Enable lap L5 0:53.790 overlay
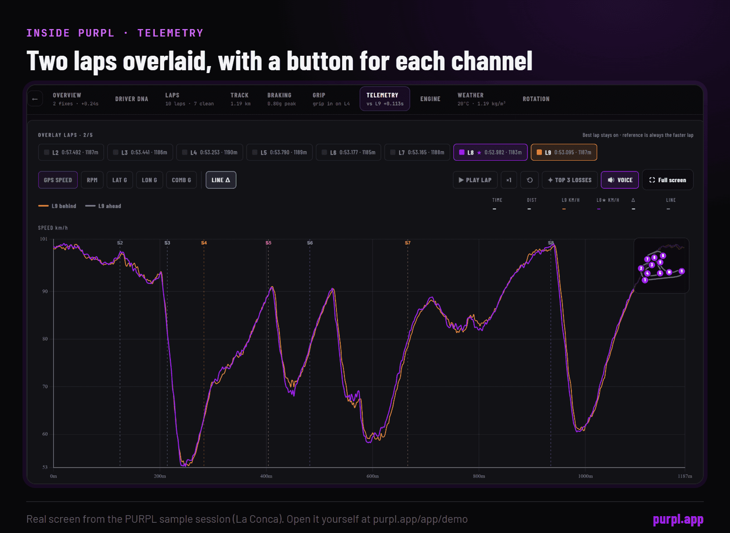This screenshot has height=533, width=730. point(279,152)
